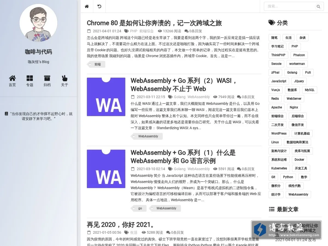Screen dimensions: 328x246
Task: Select the Swoole category tag
Action: [x=276, y=64]
